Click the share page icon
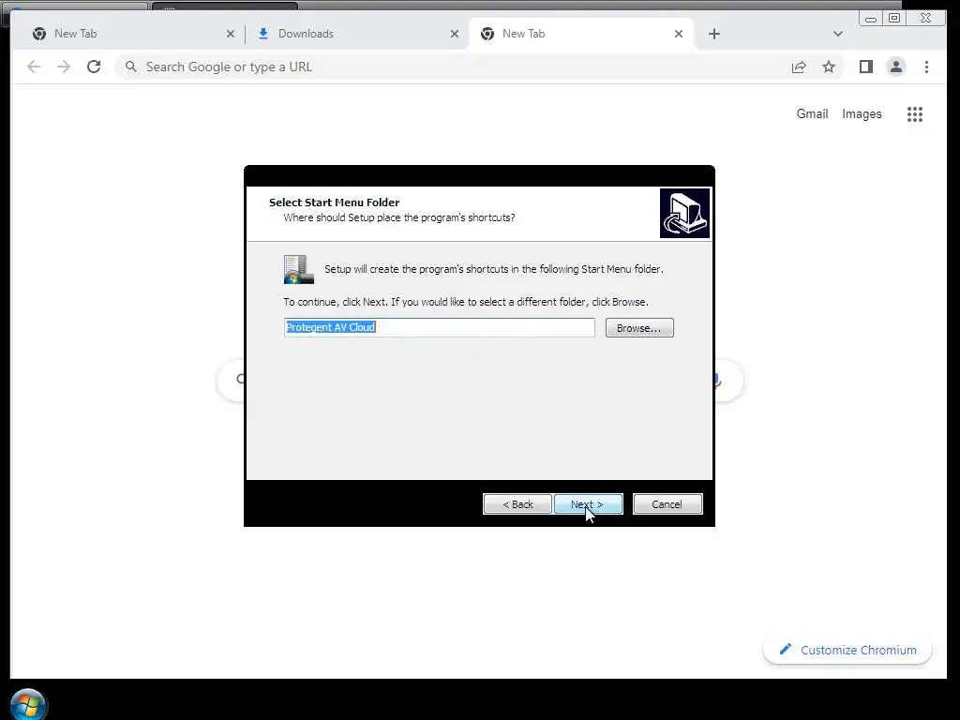Viewport: 960px width, 720px height. point(799,67)
